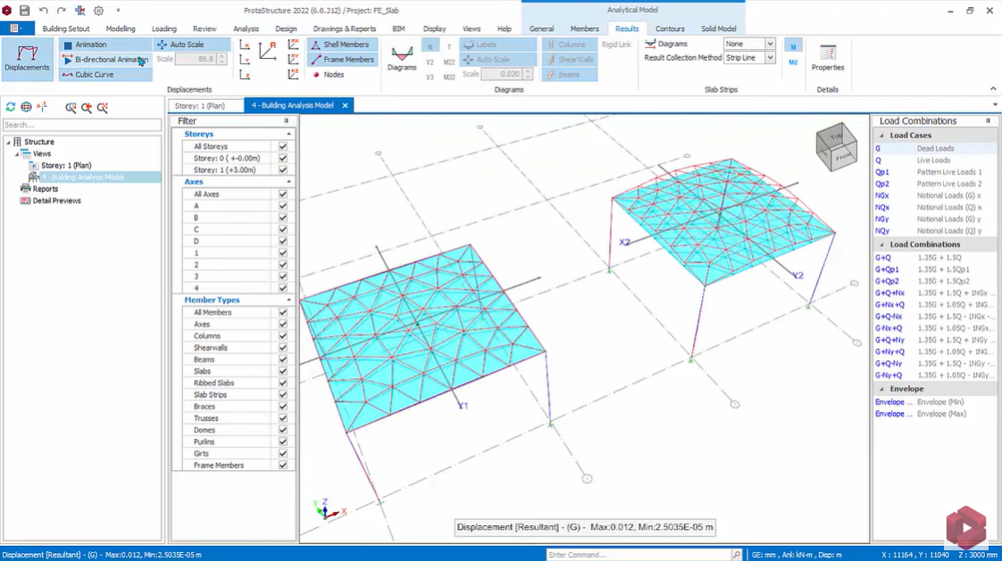Click the Enter Command input box
The height and width of the screenshot is (561, 1002).
tap(639, 555)
